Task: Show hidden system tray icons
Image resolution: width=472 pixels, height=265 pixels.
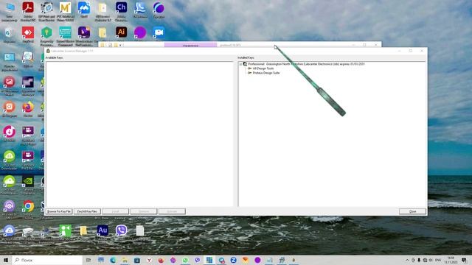Action: click(x=407, y=260)
